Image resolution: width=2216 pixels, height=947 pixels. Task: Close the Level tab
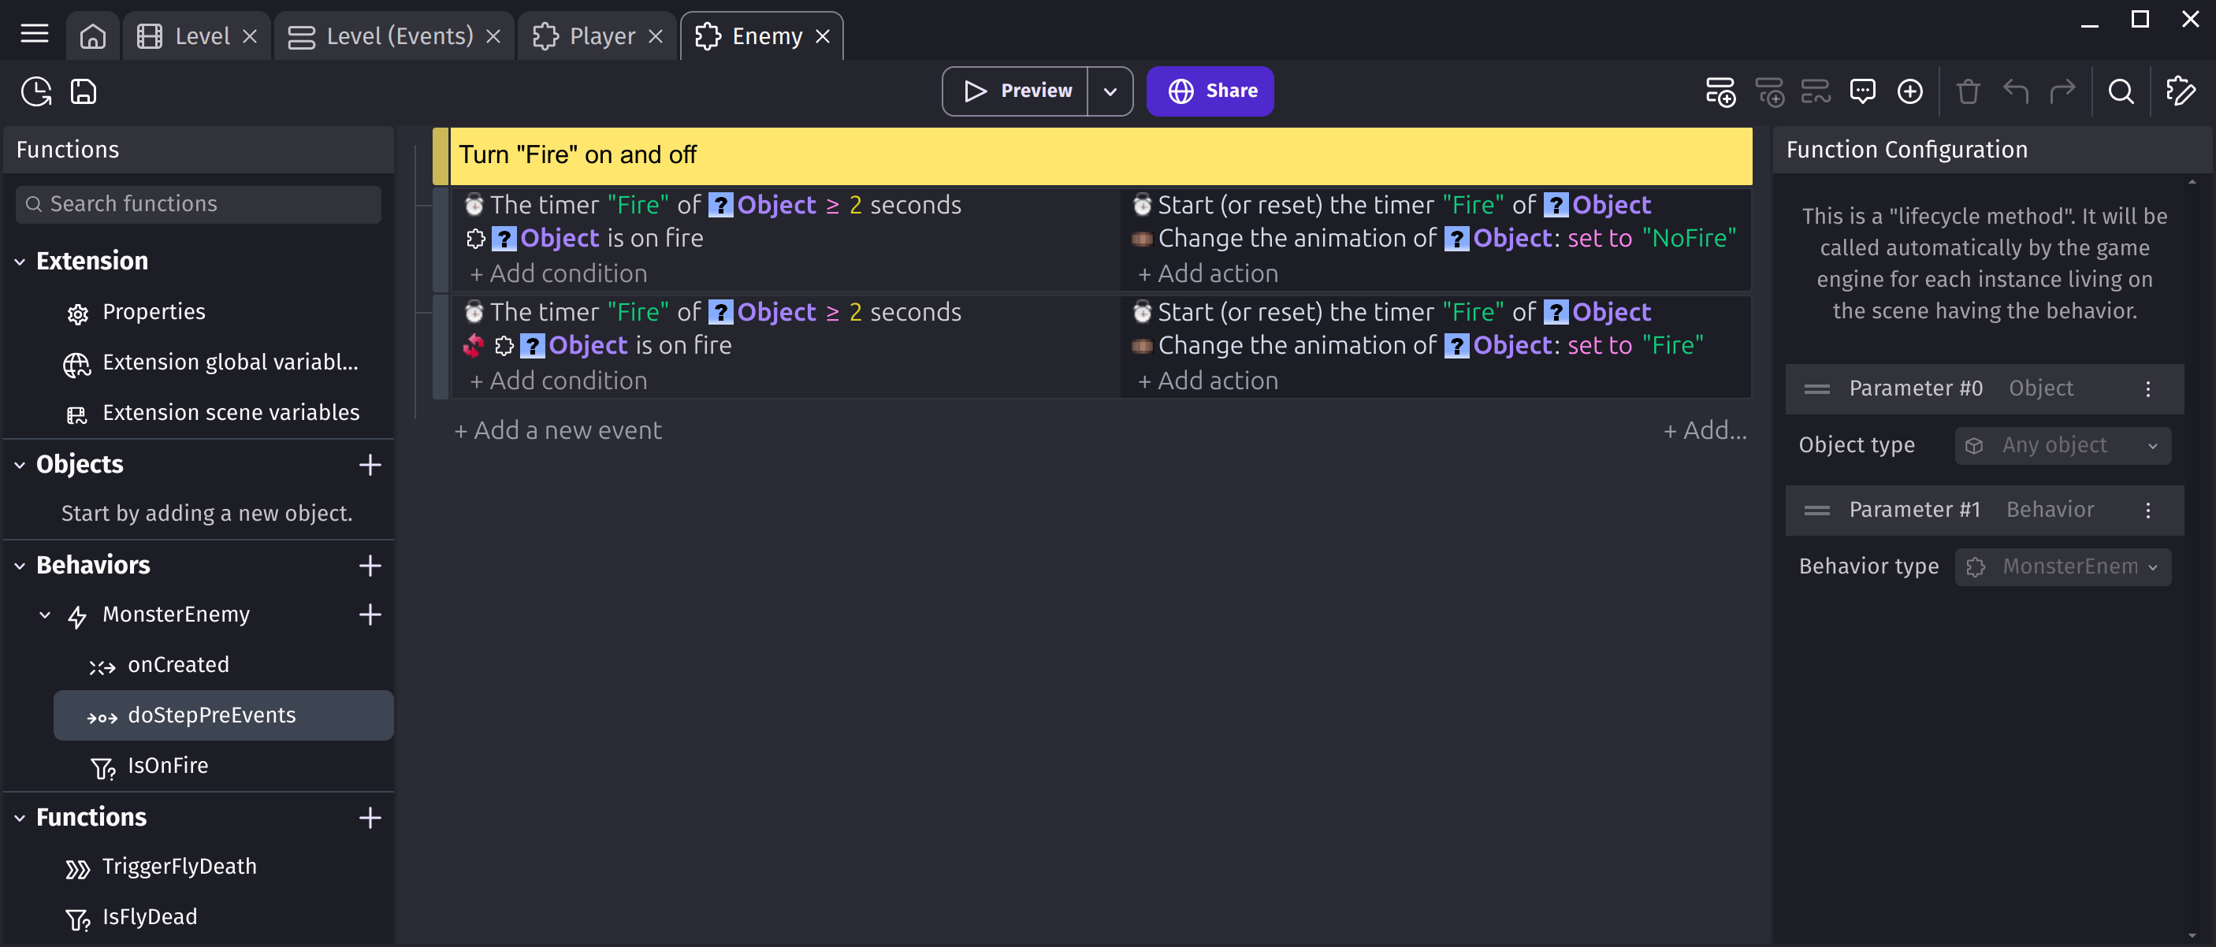pos(250,36)
